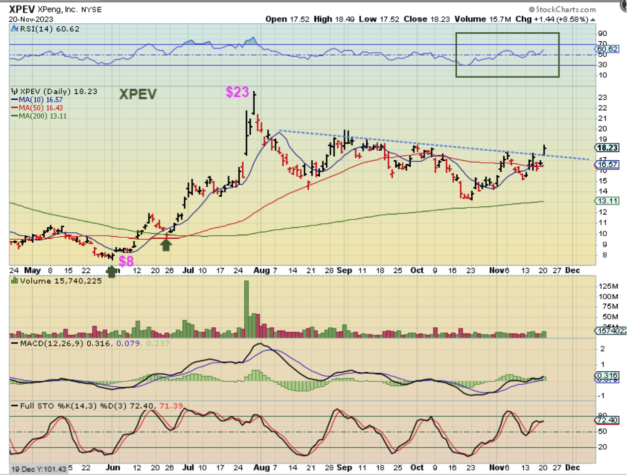Click the MA(10) 16.57 legend entry
Viewport: 627px width, 475px height.
(x=40, y=100)
